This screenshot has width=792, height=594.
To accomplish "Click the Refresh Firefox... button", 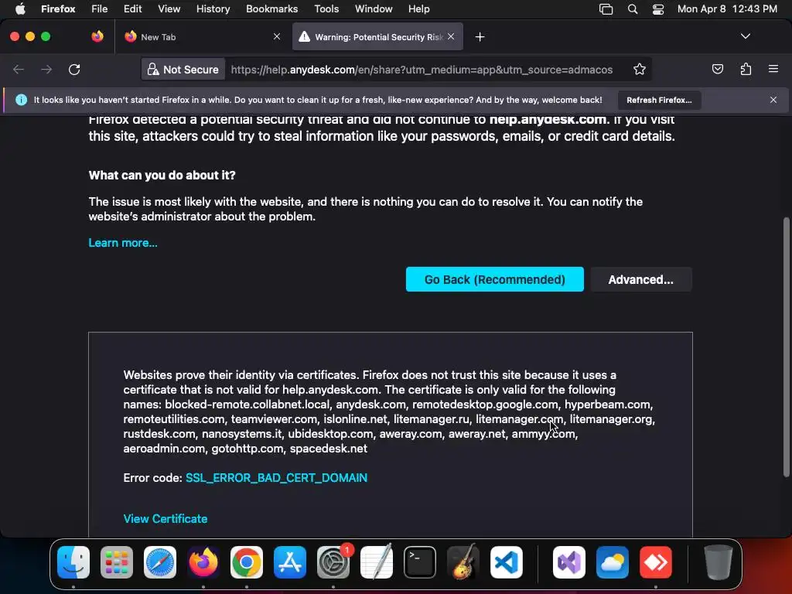I will pos(659,100).
